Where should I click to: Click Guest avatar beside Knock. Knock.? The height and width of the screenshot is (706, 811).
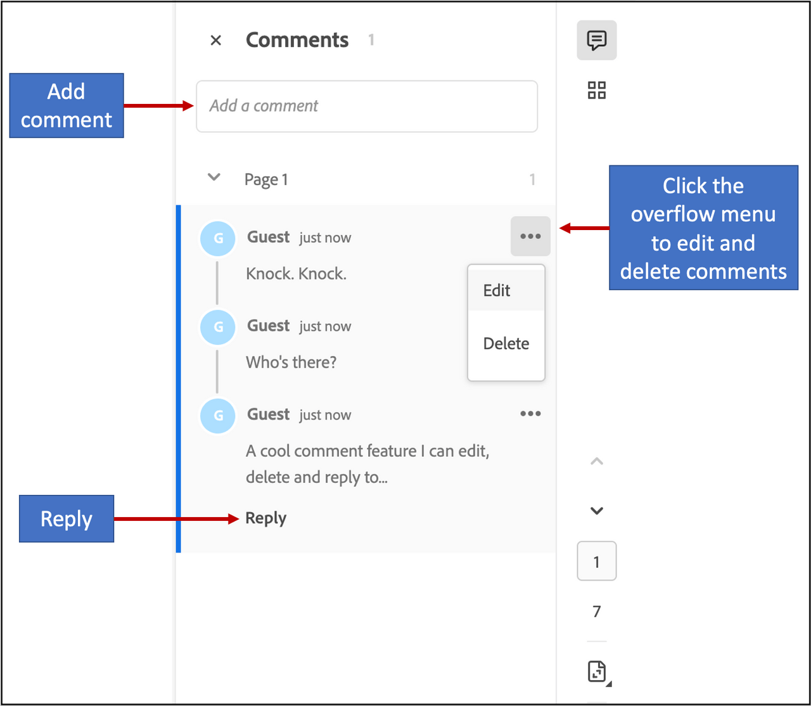[x=218, y=238]
